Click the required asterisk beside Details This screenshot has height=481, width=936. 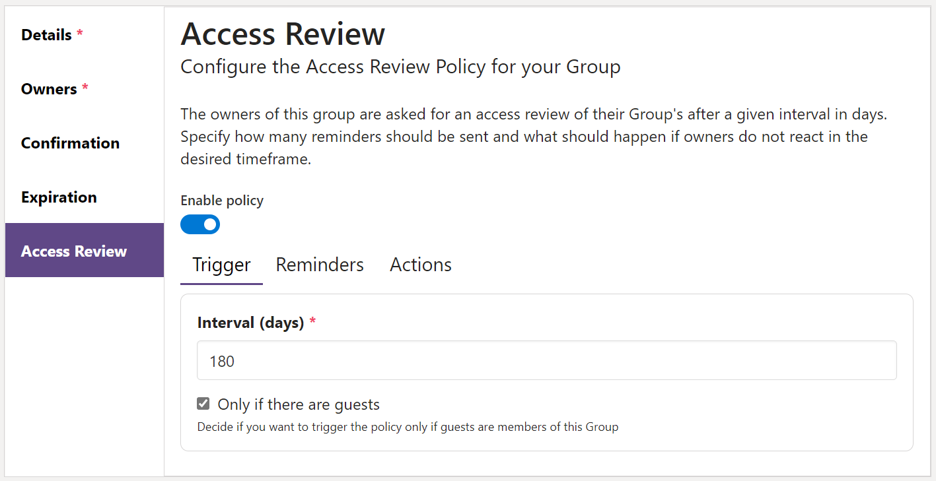tap(81, 33)
